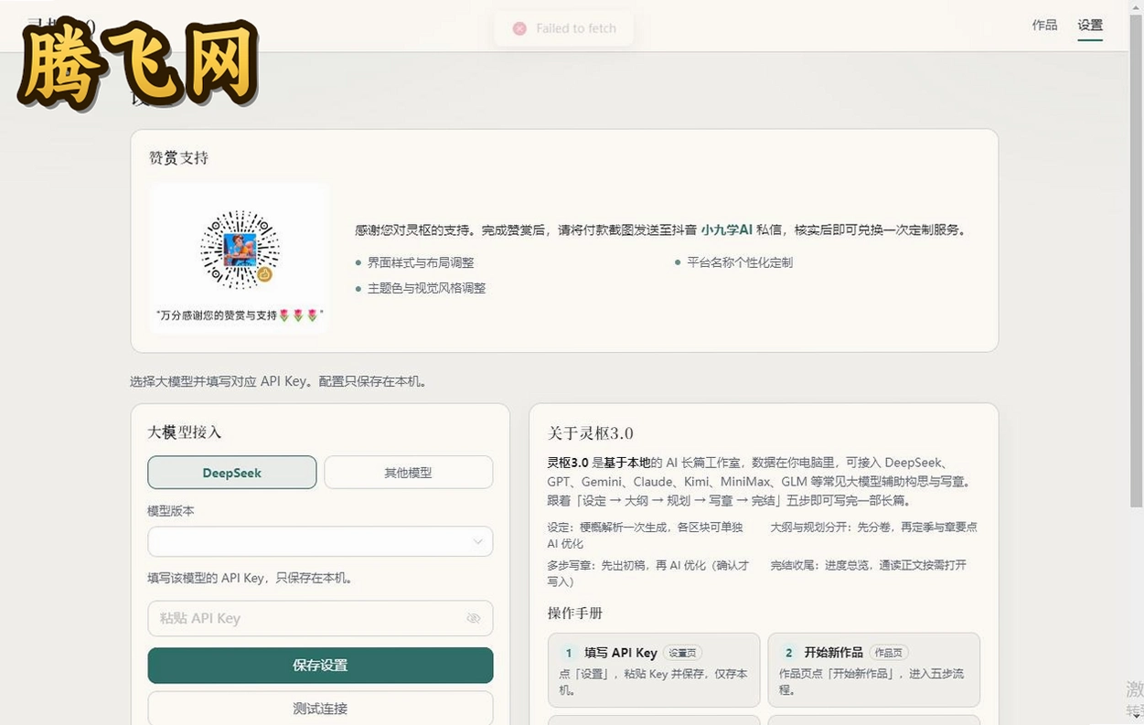This screenshot has width=1144, height=725.
Task: Toggle API Key visibility eye icon
Action: pos(473,618)
